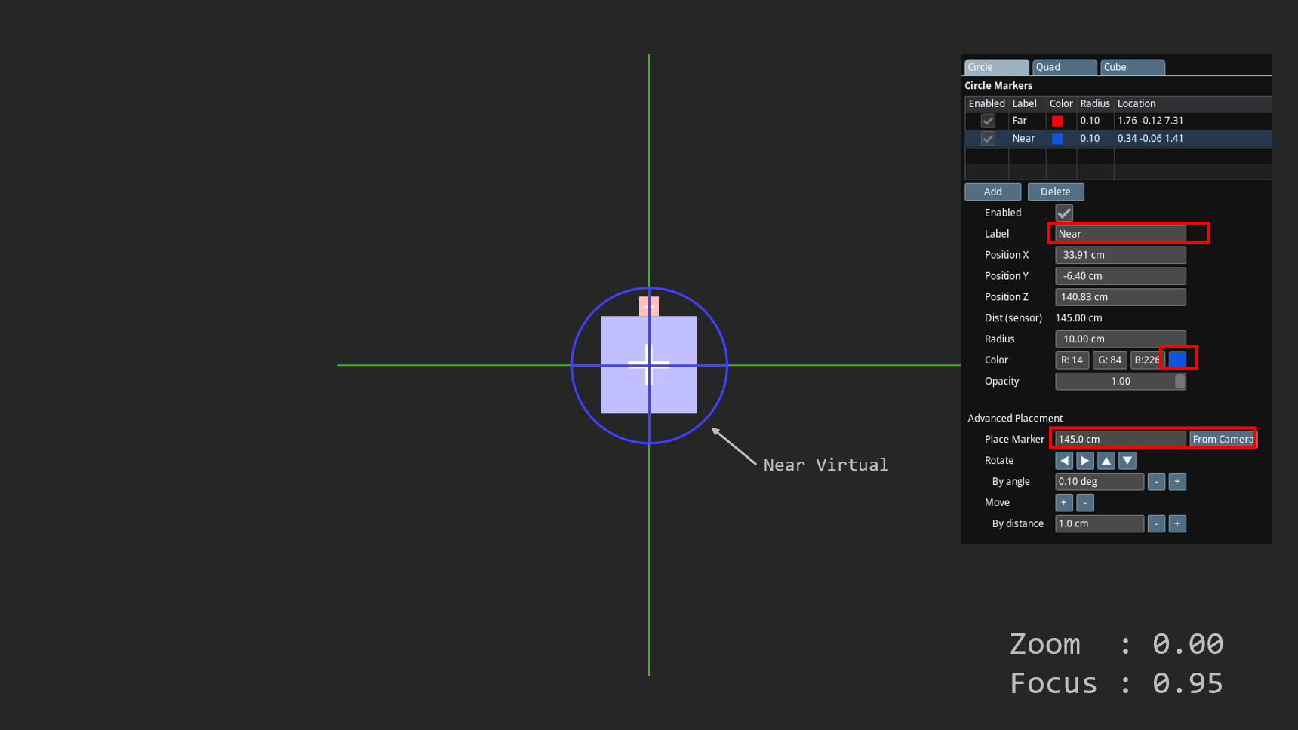The width and height of the screenshot is (1298, 730).
Task: Click the rotate right arrow icon
Action: (x=1084, y=460)
